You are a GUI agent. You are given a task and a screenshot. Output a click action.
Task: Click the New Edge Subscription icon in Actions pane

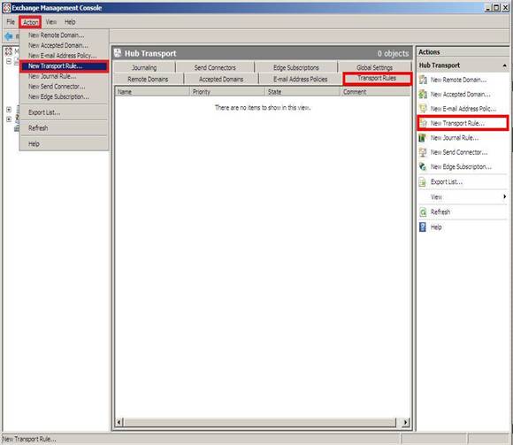click(x=423, y=166)
